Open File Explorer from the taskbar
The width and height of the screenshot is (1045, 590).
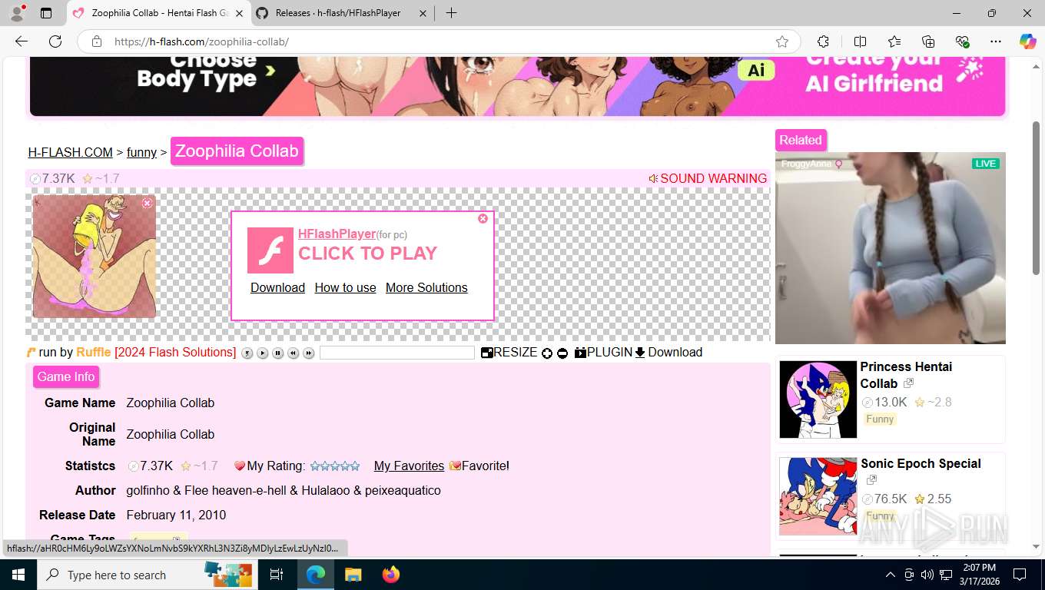(x=353, y=575)
